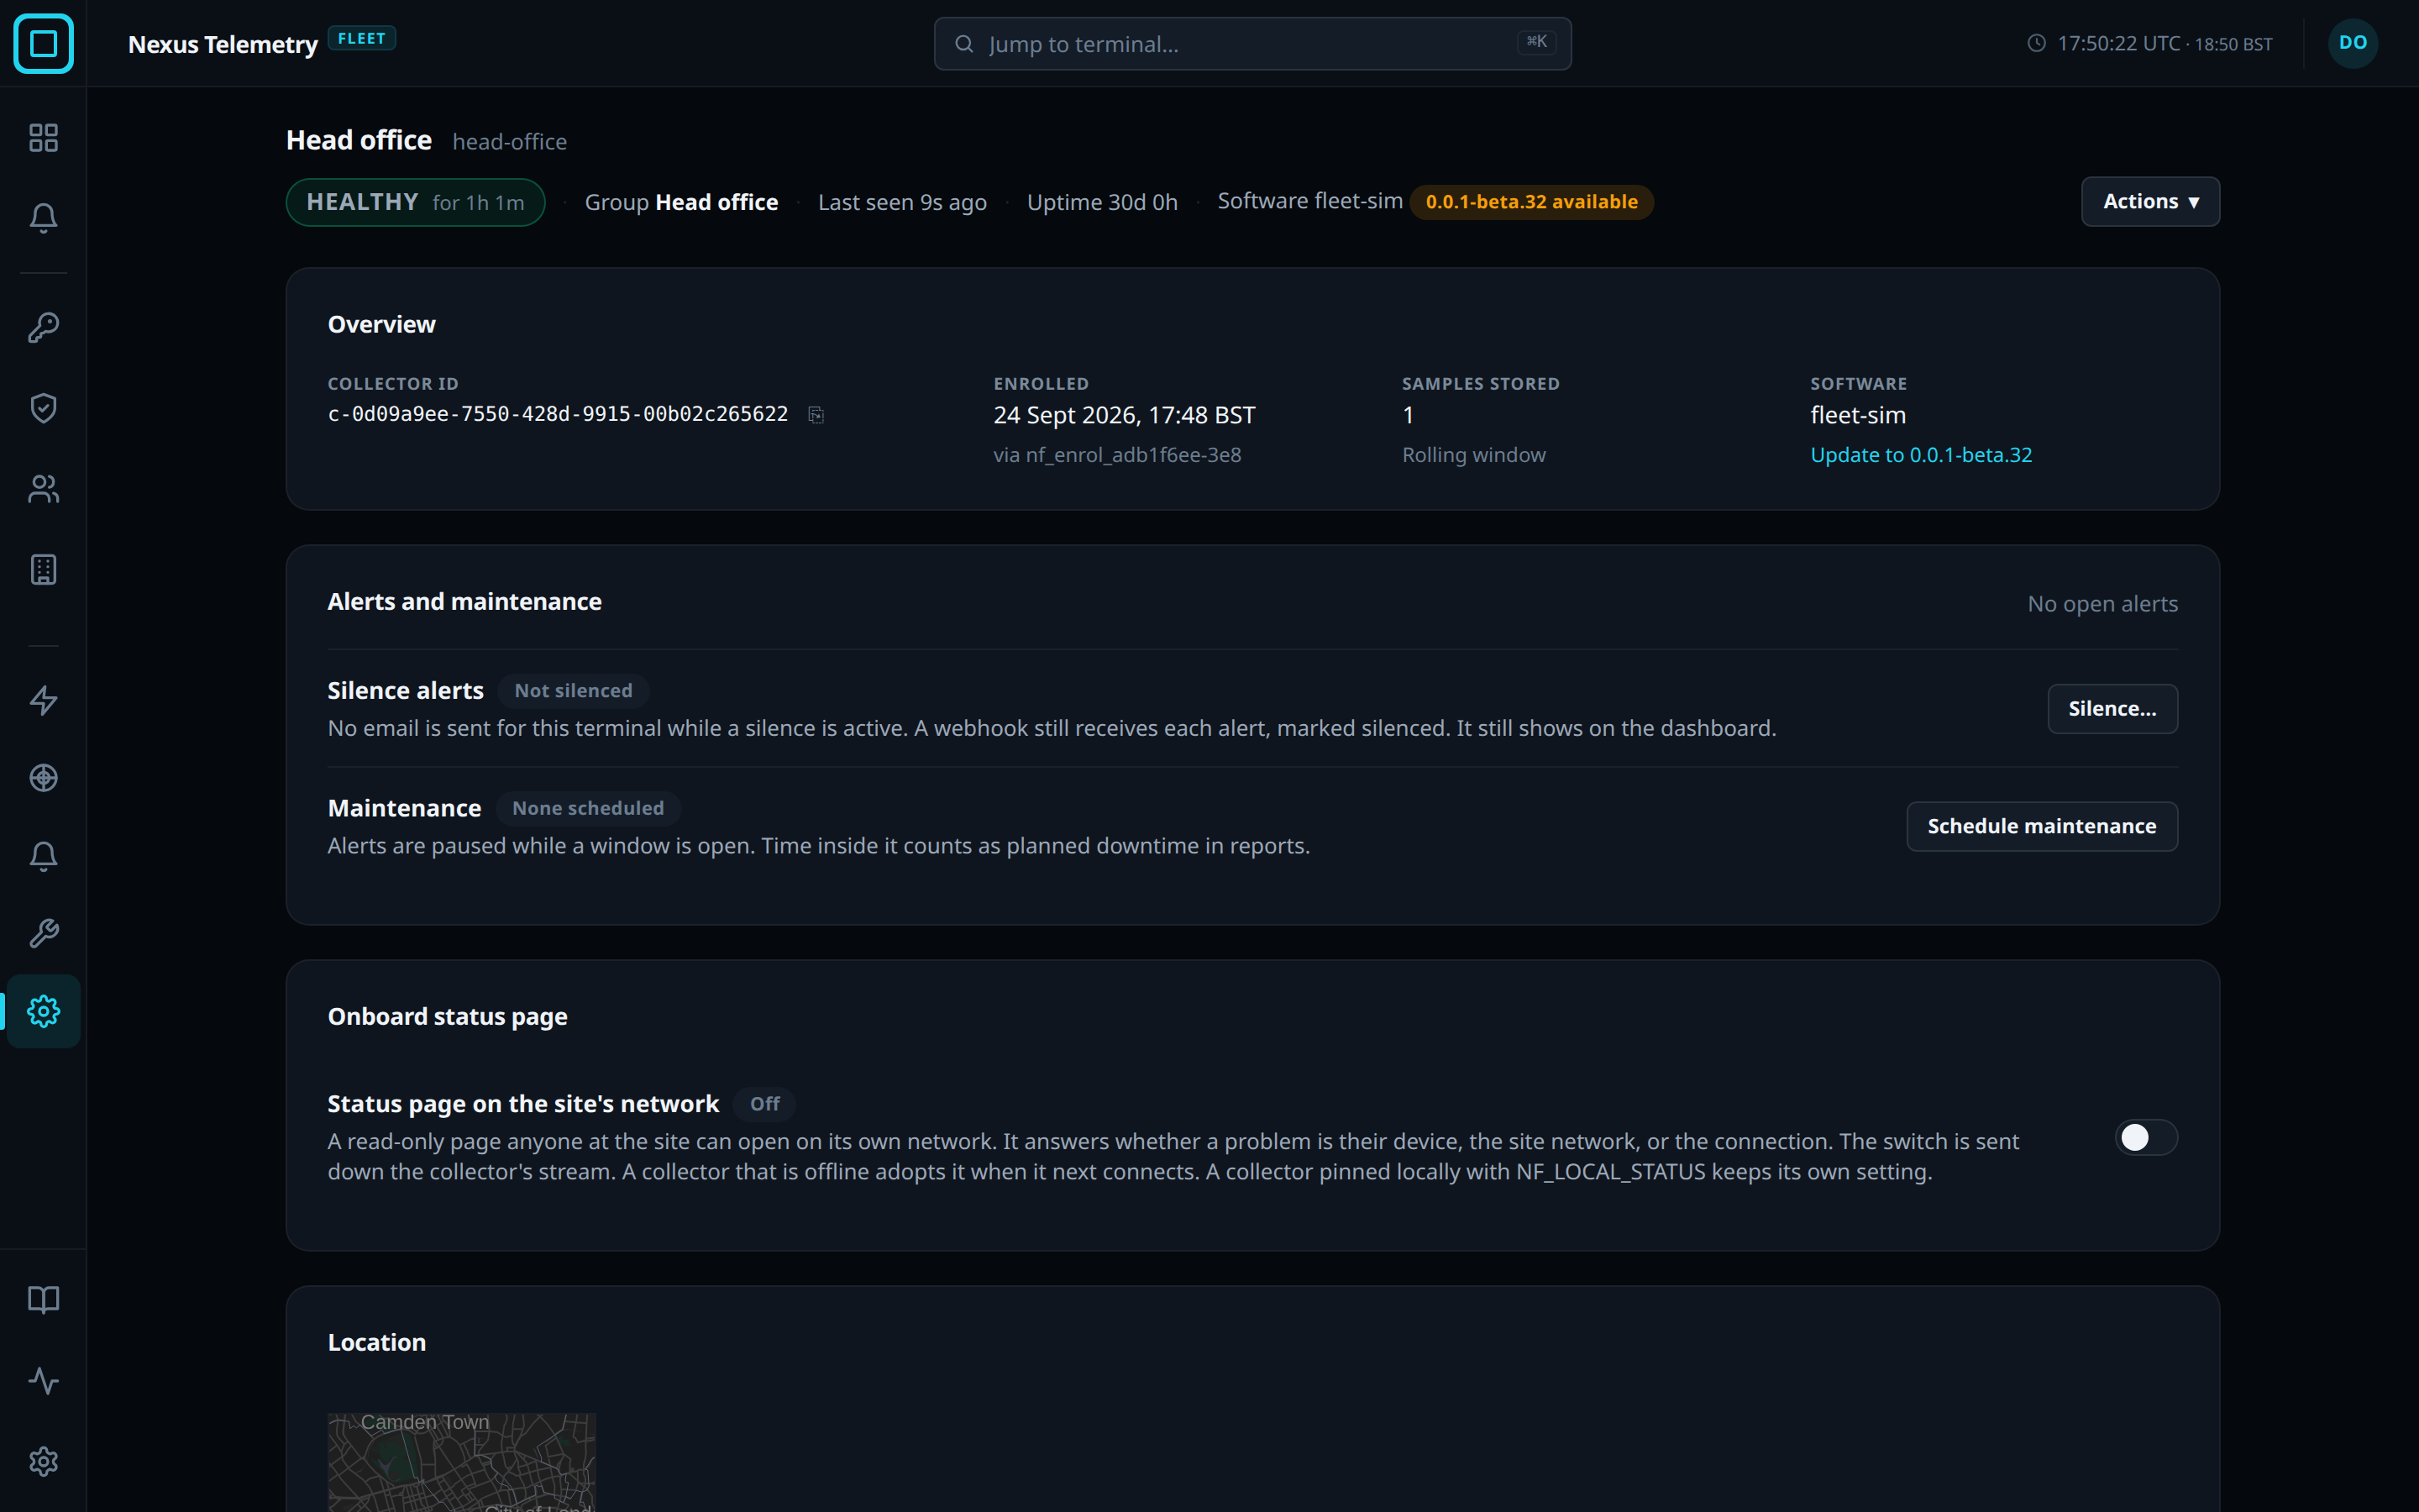
Task: Open the key icon in sidebar
Action: [x=43, y=327]
